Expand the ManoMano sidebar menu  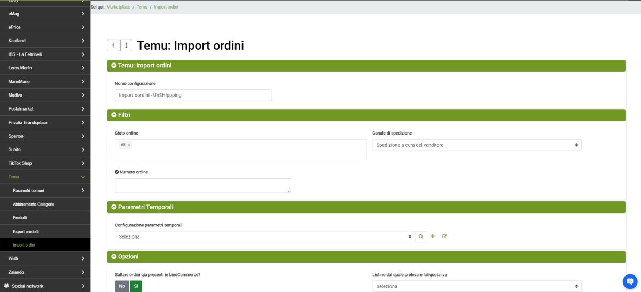[45, 82]
